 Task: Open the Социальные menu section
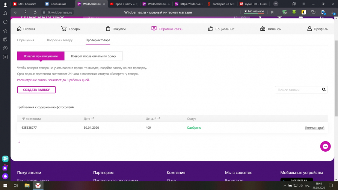[221, 29]
